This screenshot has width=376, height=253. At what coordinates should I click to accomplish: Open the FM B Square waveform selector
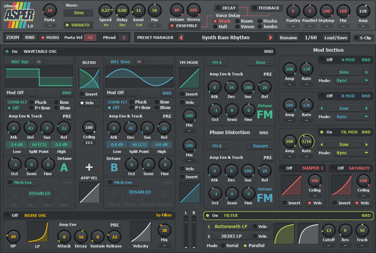260,146
